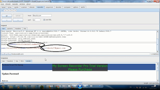Click the go button to send request
Image resolution: width=160 pixels, height=90 pixels.
[x=7, y=16]
